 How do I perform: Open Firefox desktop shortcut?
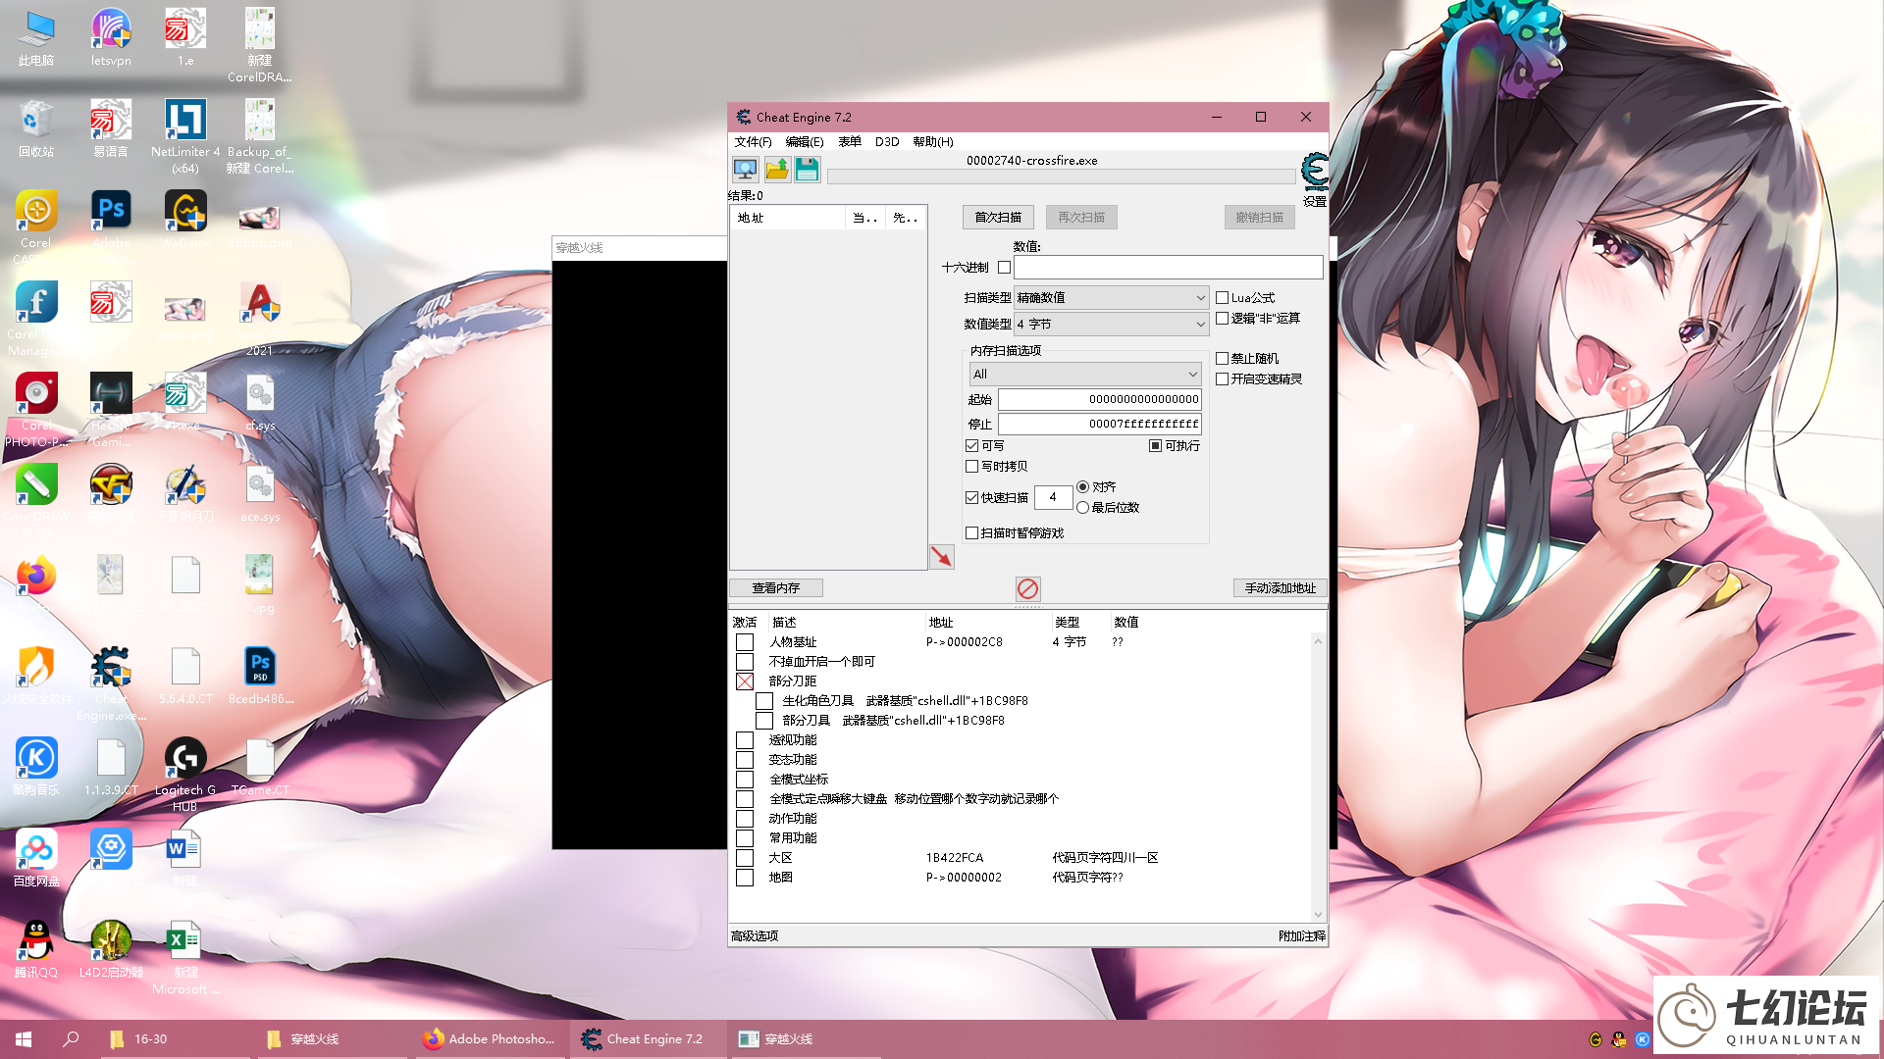[36, 584]
